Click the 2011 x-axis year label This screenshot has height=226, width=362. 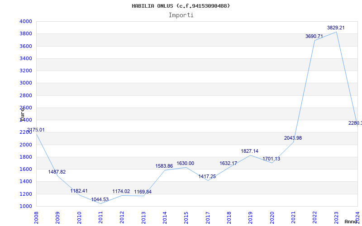pos(100,218)
